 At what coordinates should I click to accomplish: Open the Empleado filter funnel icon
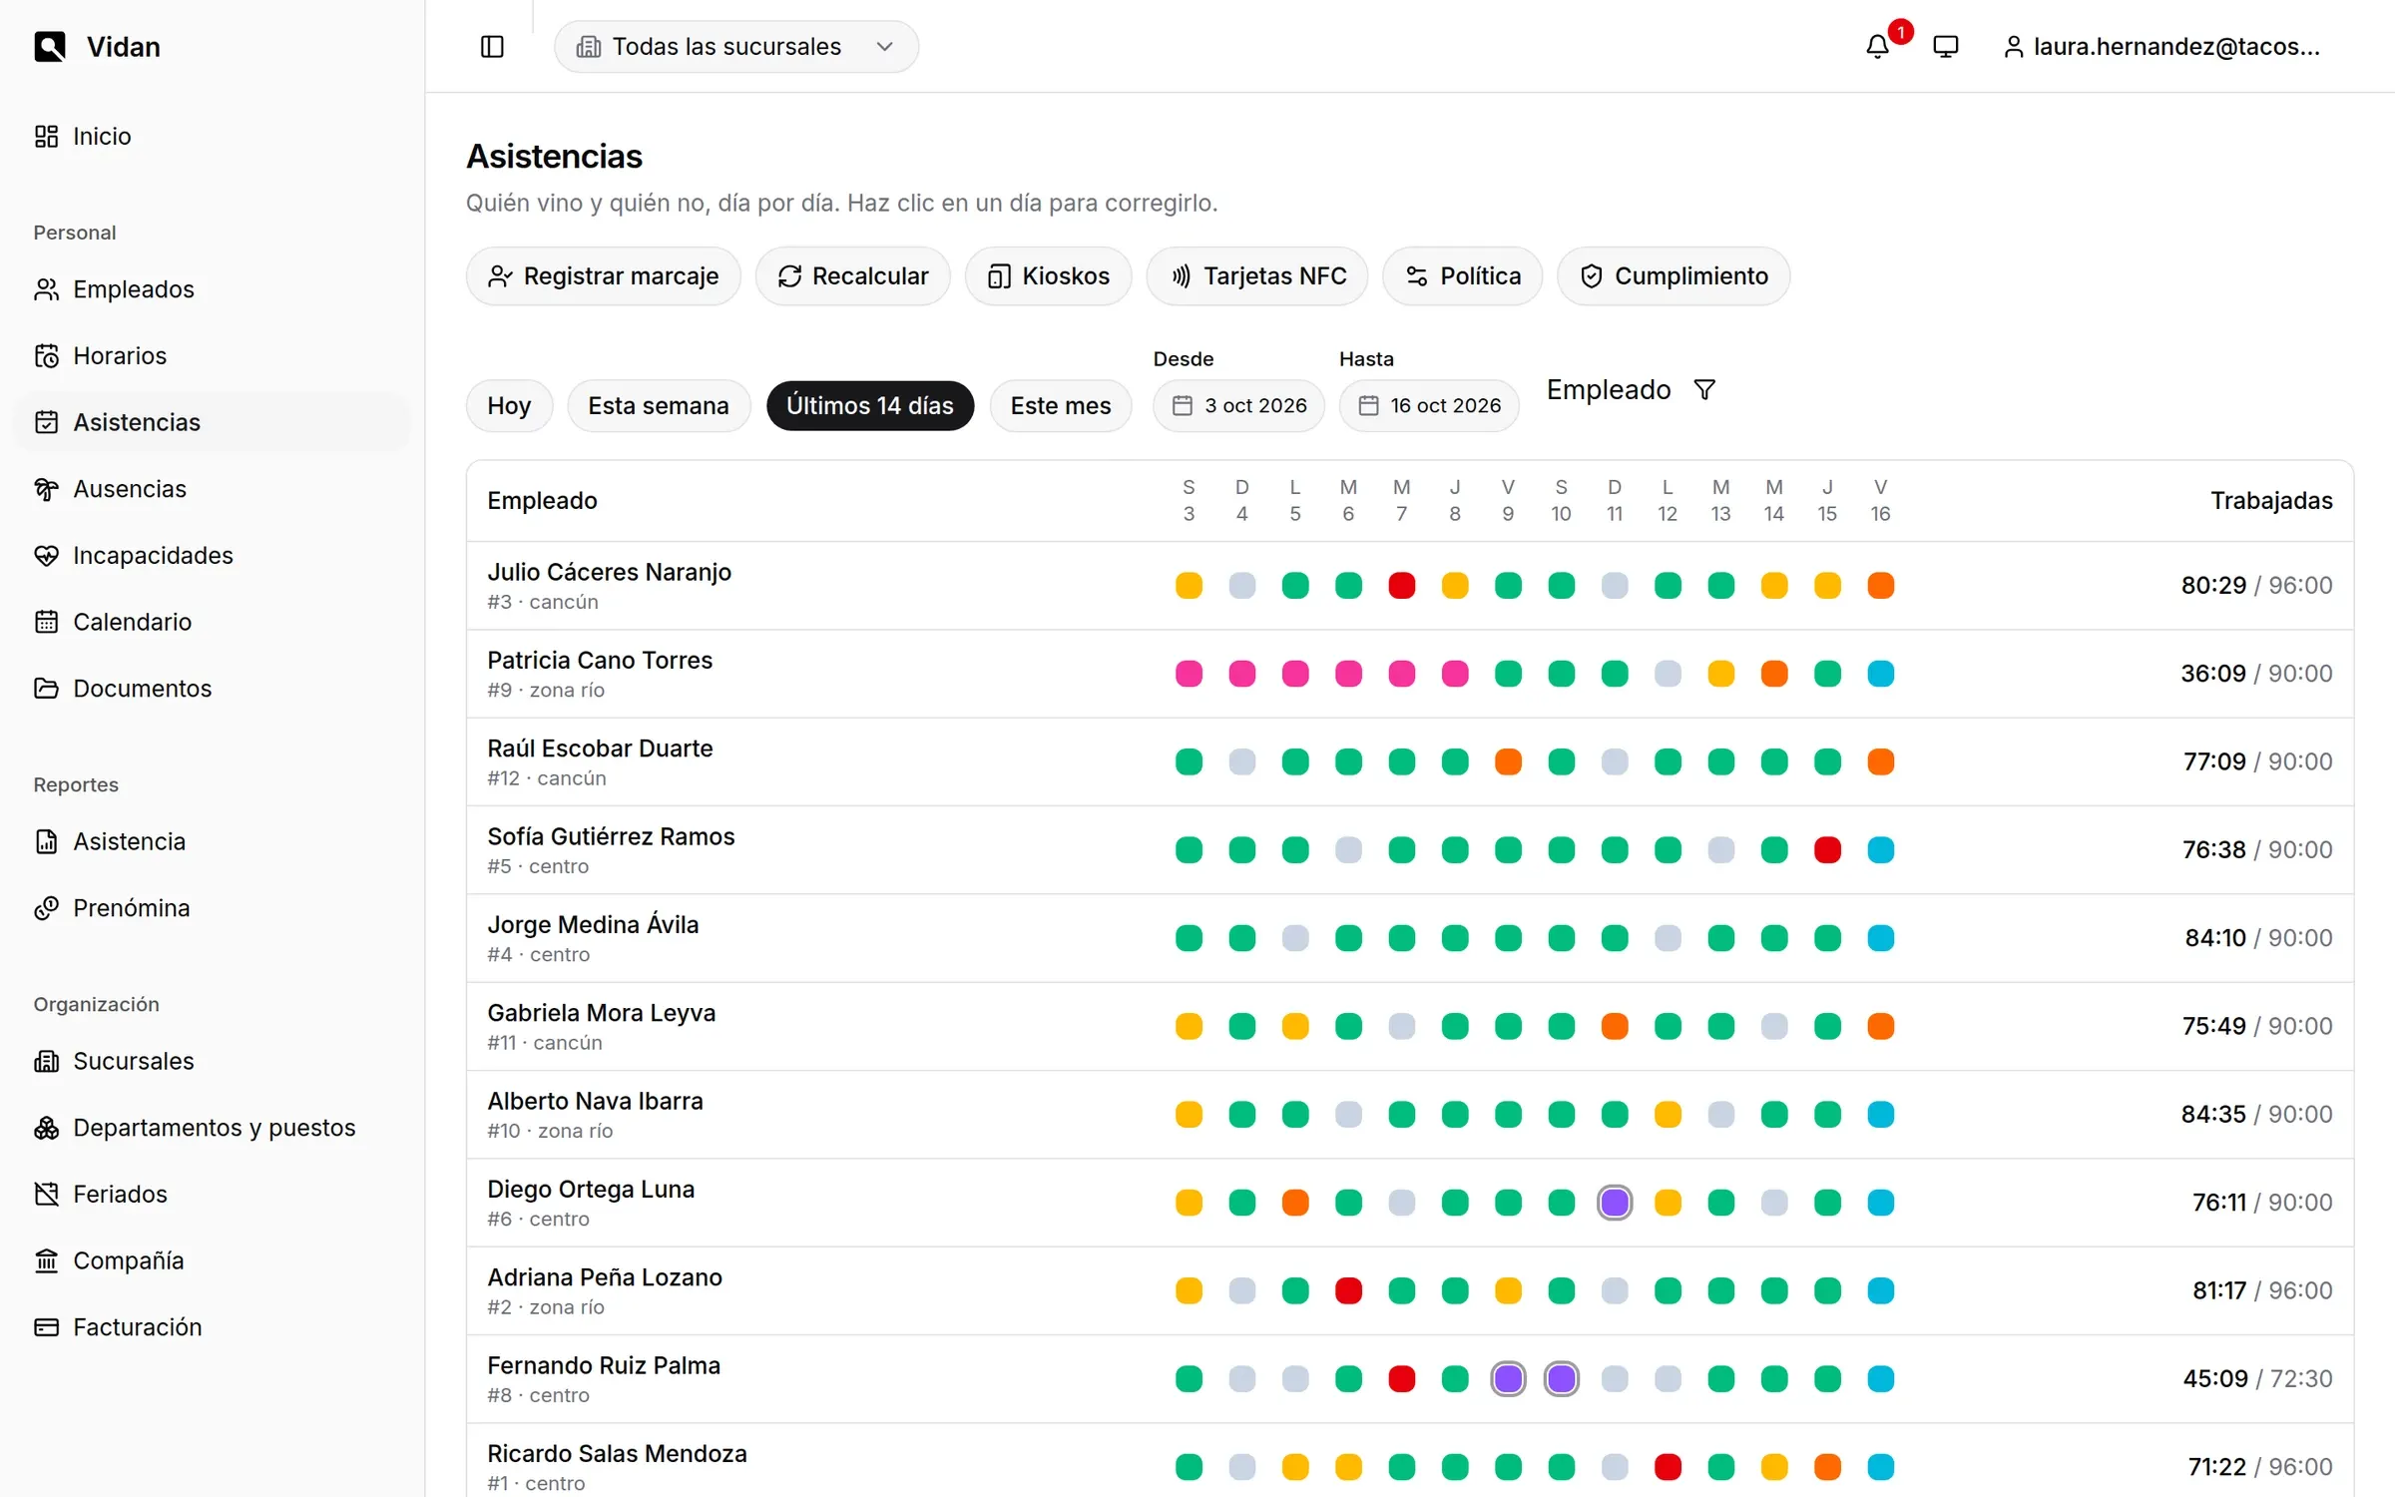pos(1704,390)
